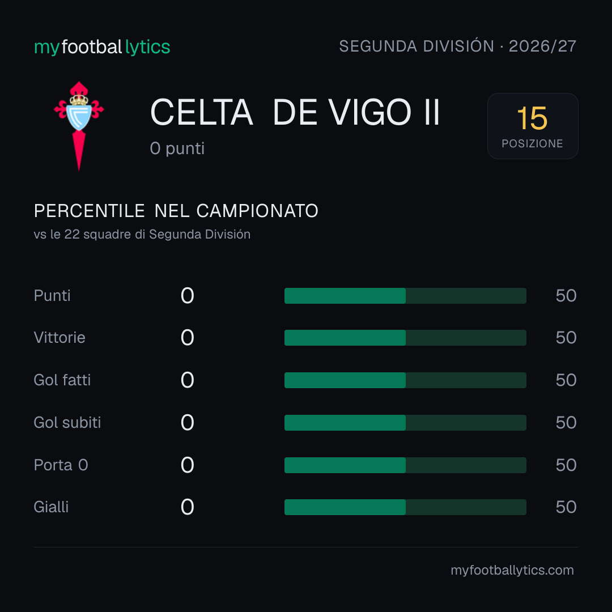Click the CELTA DE VIGO II title
Viewport: 612px width, 612px height.
coord(295,112)
